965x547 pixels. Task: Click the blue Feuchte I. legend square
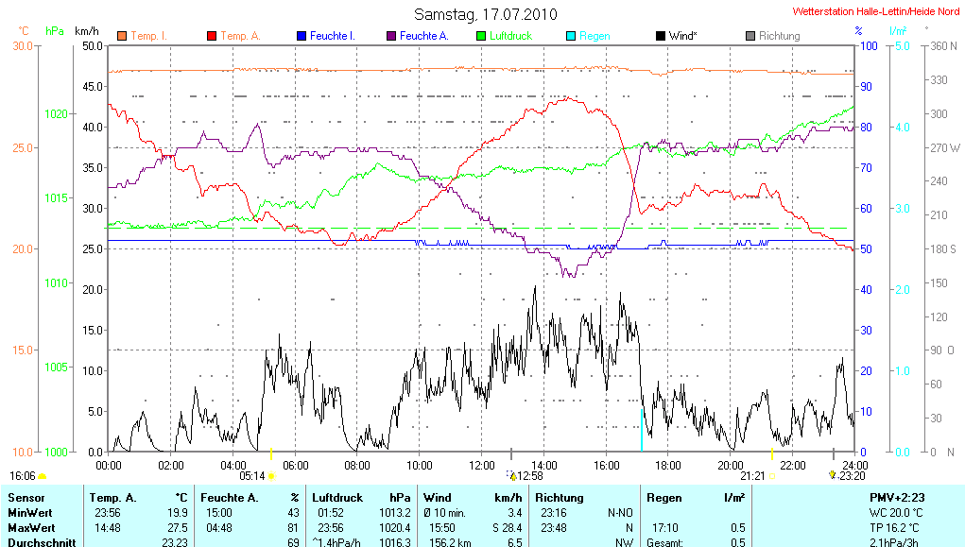[x=302, y=36]
